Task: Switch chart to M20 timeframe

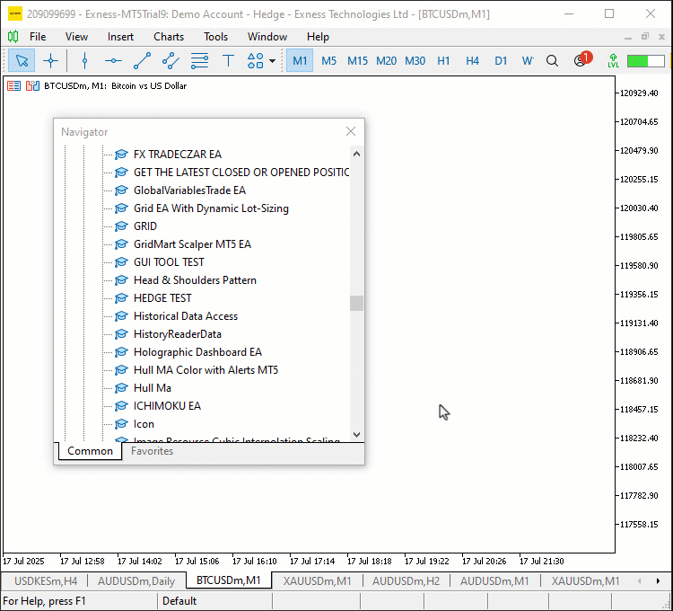Action: [386, 60]
